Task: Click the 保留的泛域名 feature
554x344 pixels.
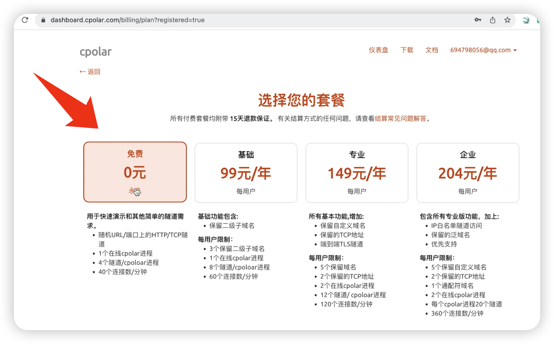Action: [x=450, y=235]
